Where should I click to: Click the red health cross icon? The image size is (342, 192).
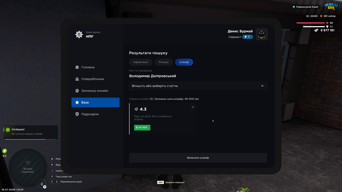click(x=327, y=23)
